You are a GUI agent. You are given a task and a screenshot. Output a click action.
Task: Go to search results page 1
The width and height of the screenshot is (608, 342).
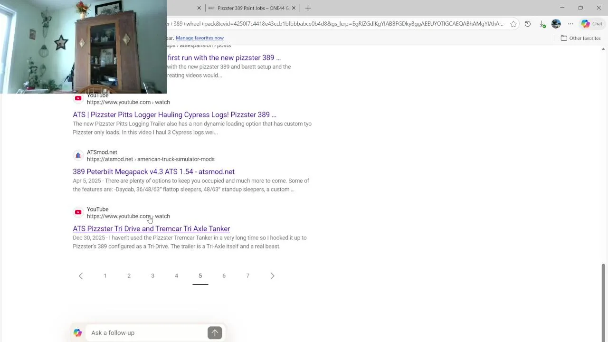pyautogui.click(x=105, y=276)
